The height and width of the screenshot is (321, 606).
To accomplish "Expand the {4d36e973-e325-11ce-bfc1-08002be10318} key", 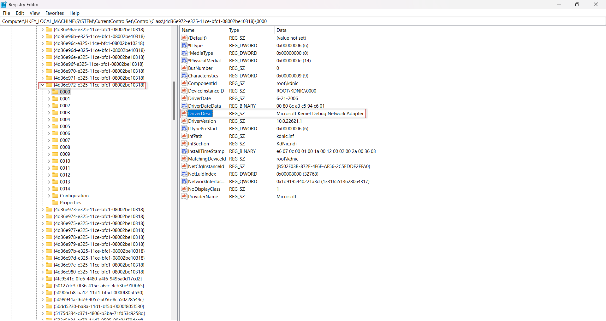I will pyautogui.click(x=43, y=209).
